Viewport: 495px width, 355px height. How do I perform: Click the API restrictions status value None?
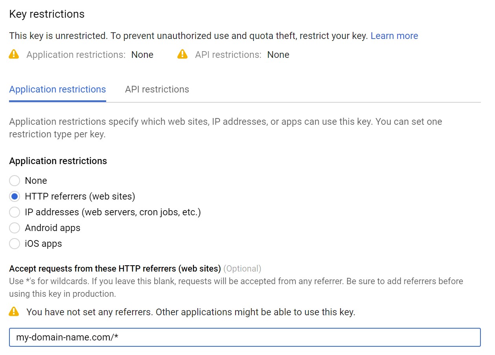278,55
